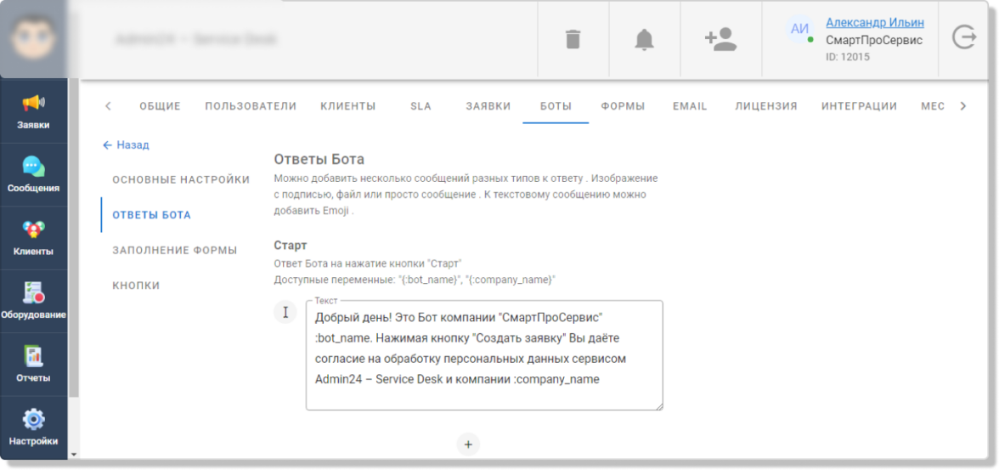Click the sidebar scroll down arrow
The width and height of the screenshot is (999, 470).
(74, 454)
